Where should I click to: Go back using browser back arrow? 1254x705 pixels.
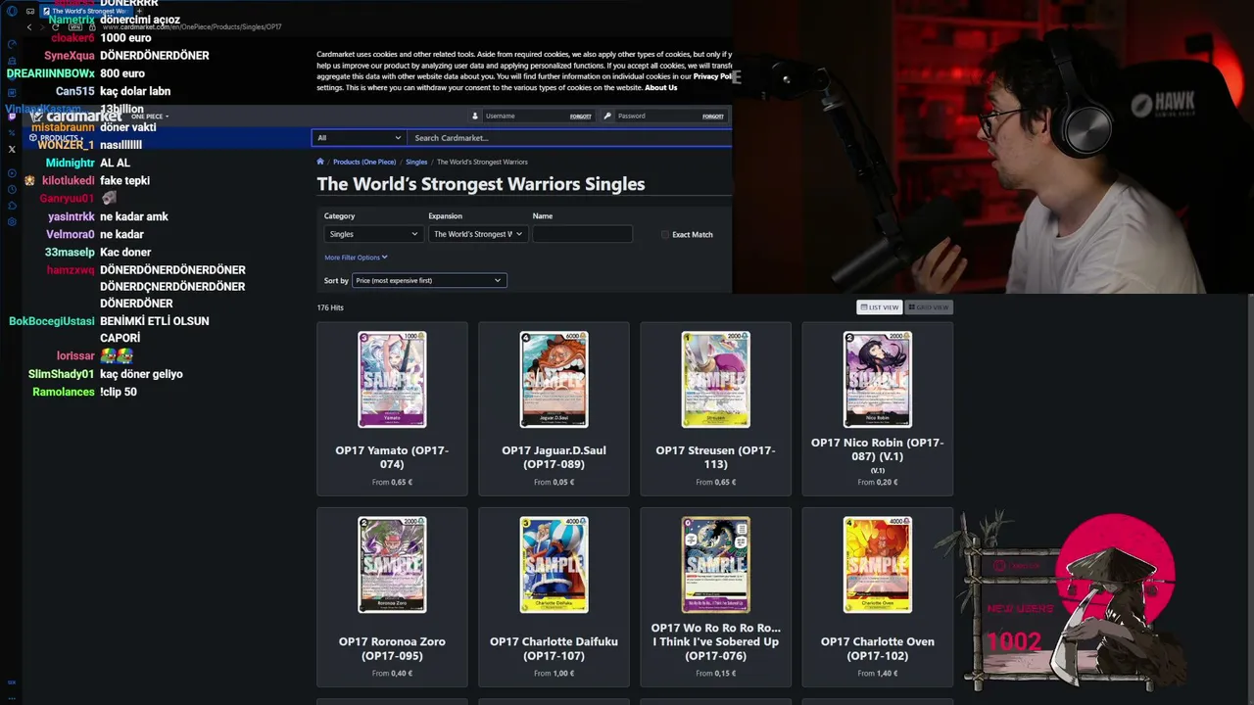[x=29, y=27]
